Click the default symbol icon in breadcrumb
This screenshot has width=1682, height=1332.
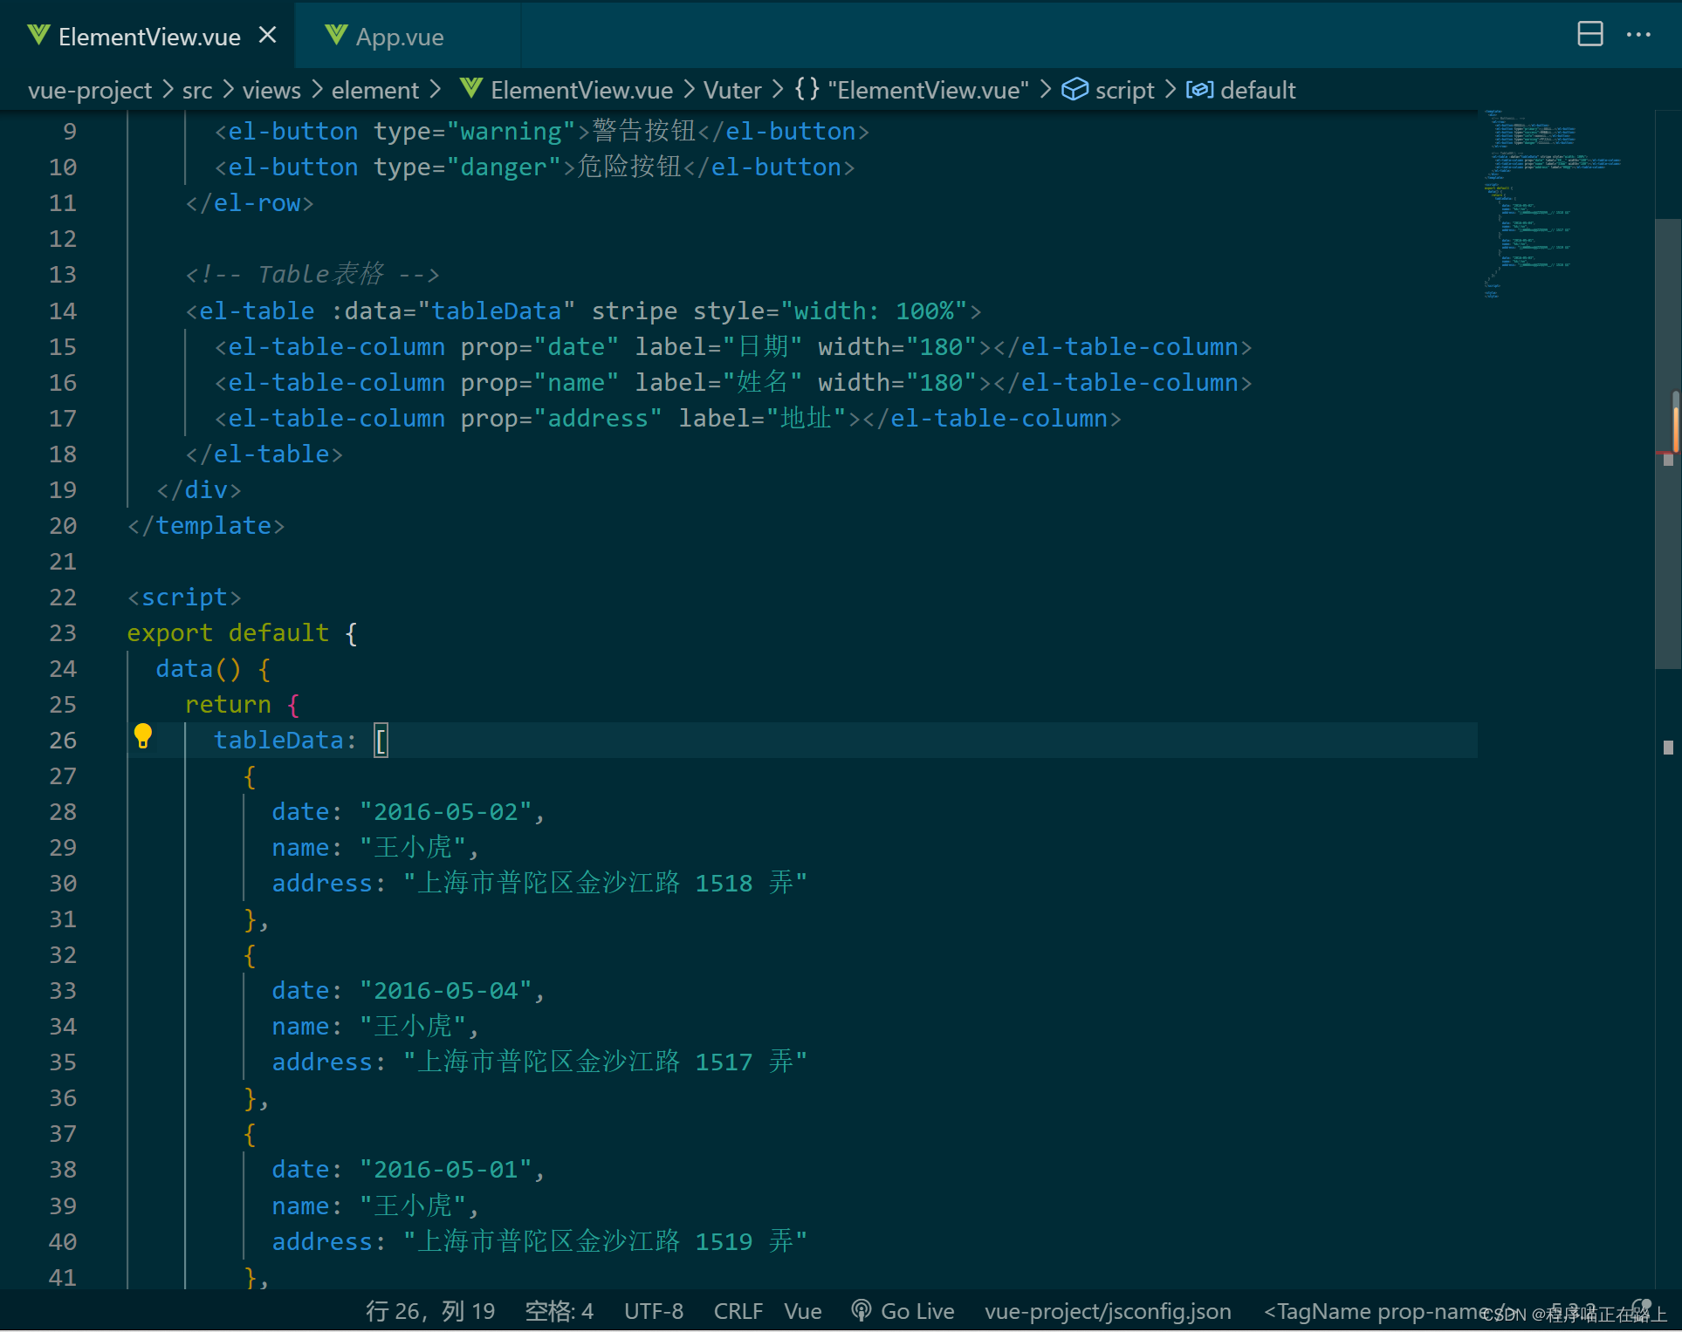pyautogui.click(x=1199, y=89)
